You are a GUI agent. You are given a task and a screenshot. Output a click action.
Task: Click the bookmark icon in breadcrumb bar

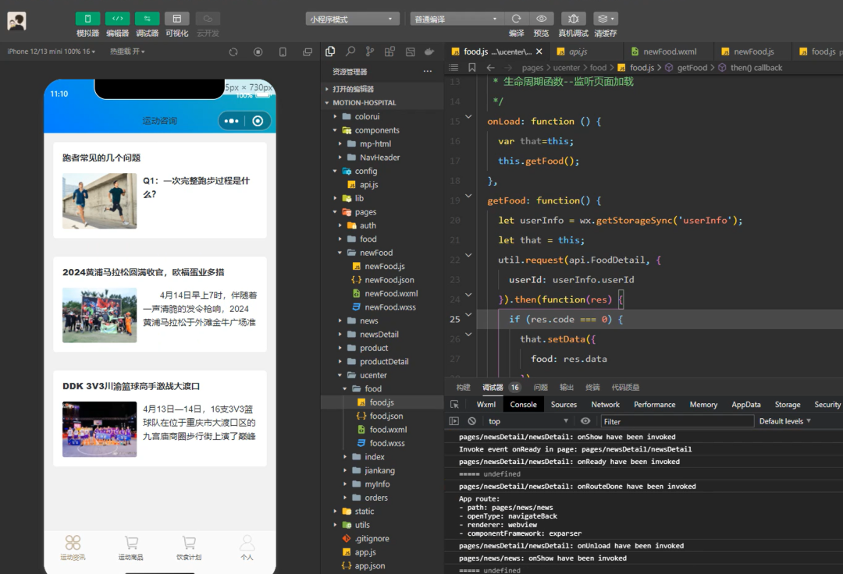pyautogui.click(x=472, y=68)
